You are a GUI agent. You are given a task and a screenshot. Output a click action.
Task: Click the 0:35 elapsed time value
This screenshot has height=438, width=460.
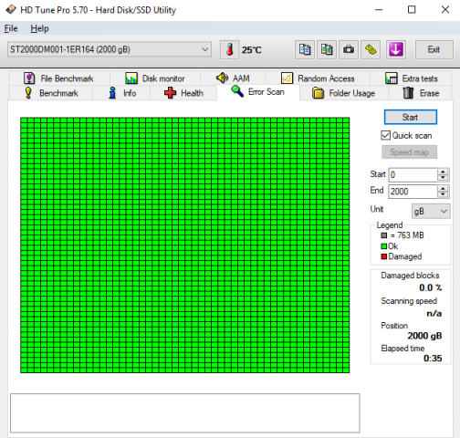click(433, 359)
